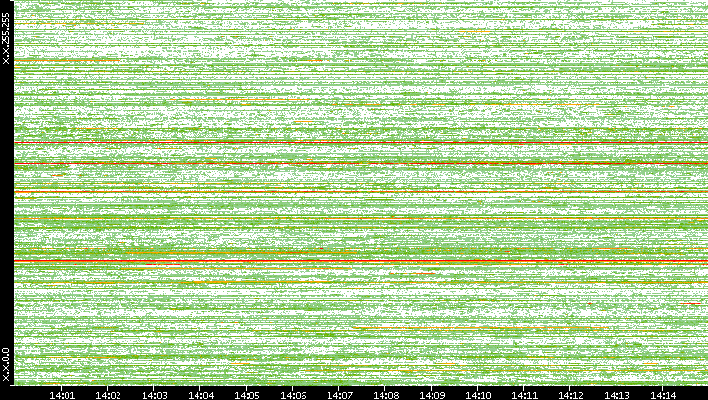Click the 14:06 time axis label

[293, 396]
